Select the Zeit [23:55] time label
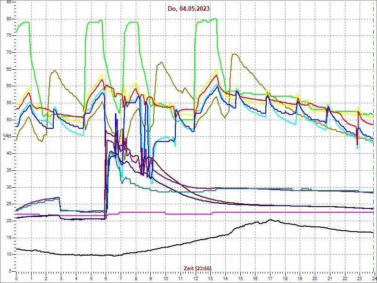 (197, 268)
